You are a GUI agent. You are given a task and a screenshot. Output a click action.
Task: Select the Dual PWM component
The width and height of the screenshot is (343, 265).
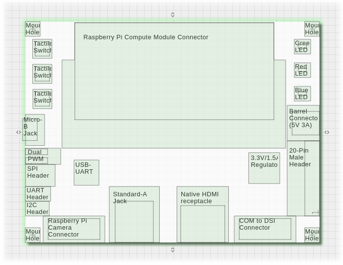tap(43, 156)
